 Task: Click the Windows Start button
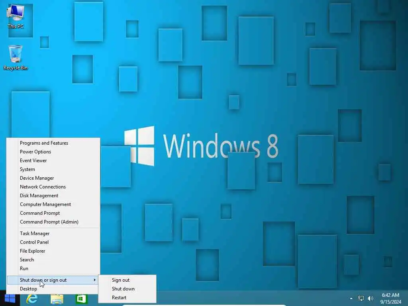tap(10, 298)
